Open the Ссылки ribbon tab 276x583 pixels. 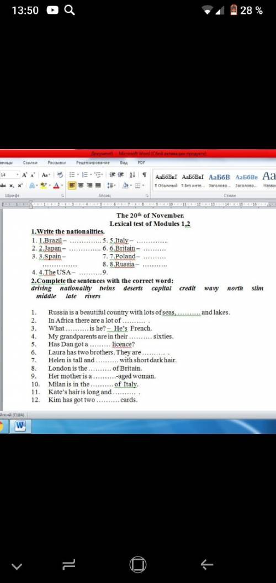[x=30, y=162]
